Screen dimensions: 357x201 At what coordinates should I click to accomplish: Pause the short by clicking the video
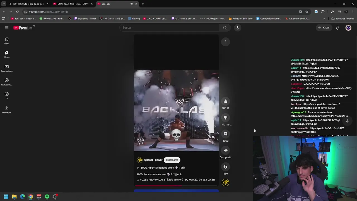tap(176, 111)
